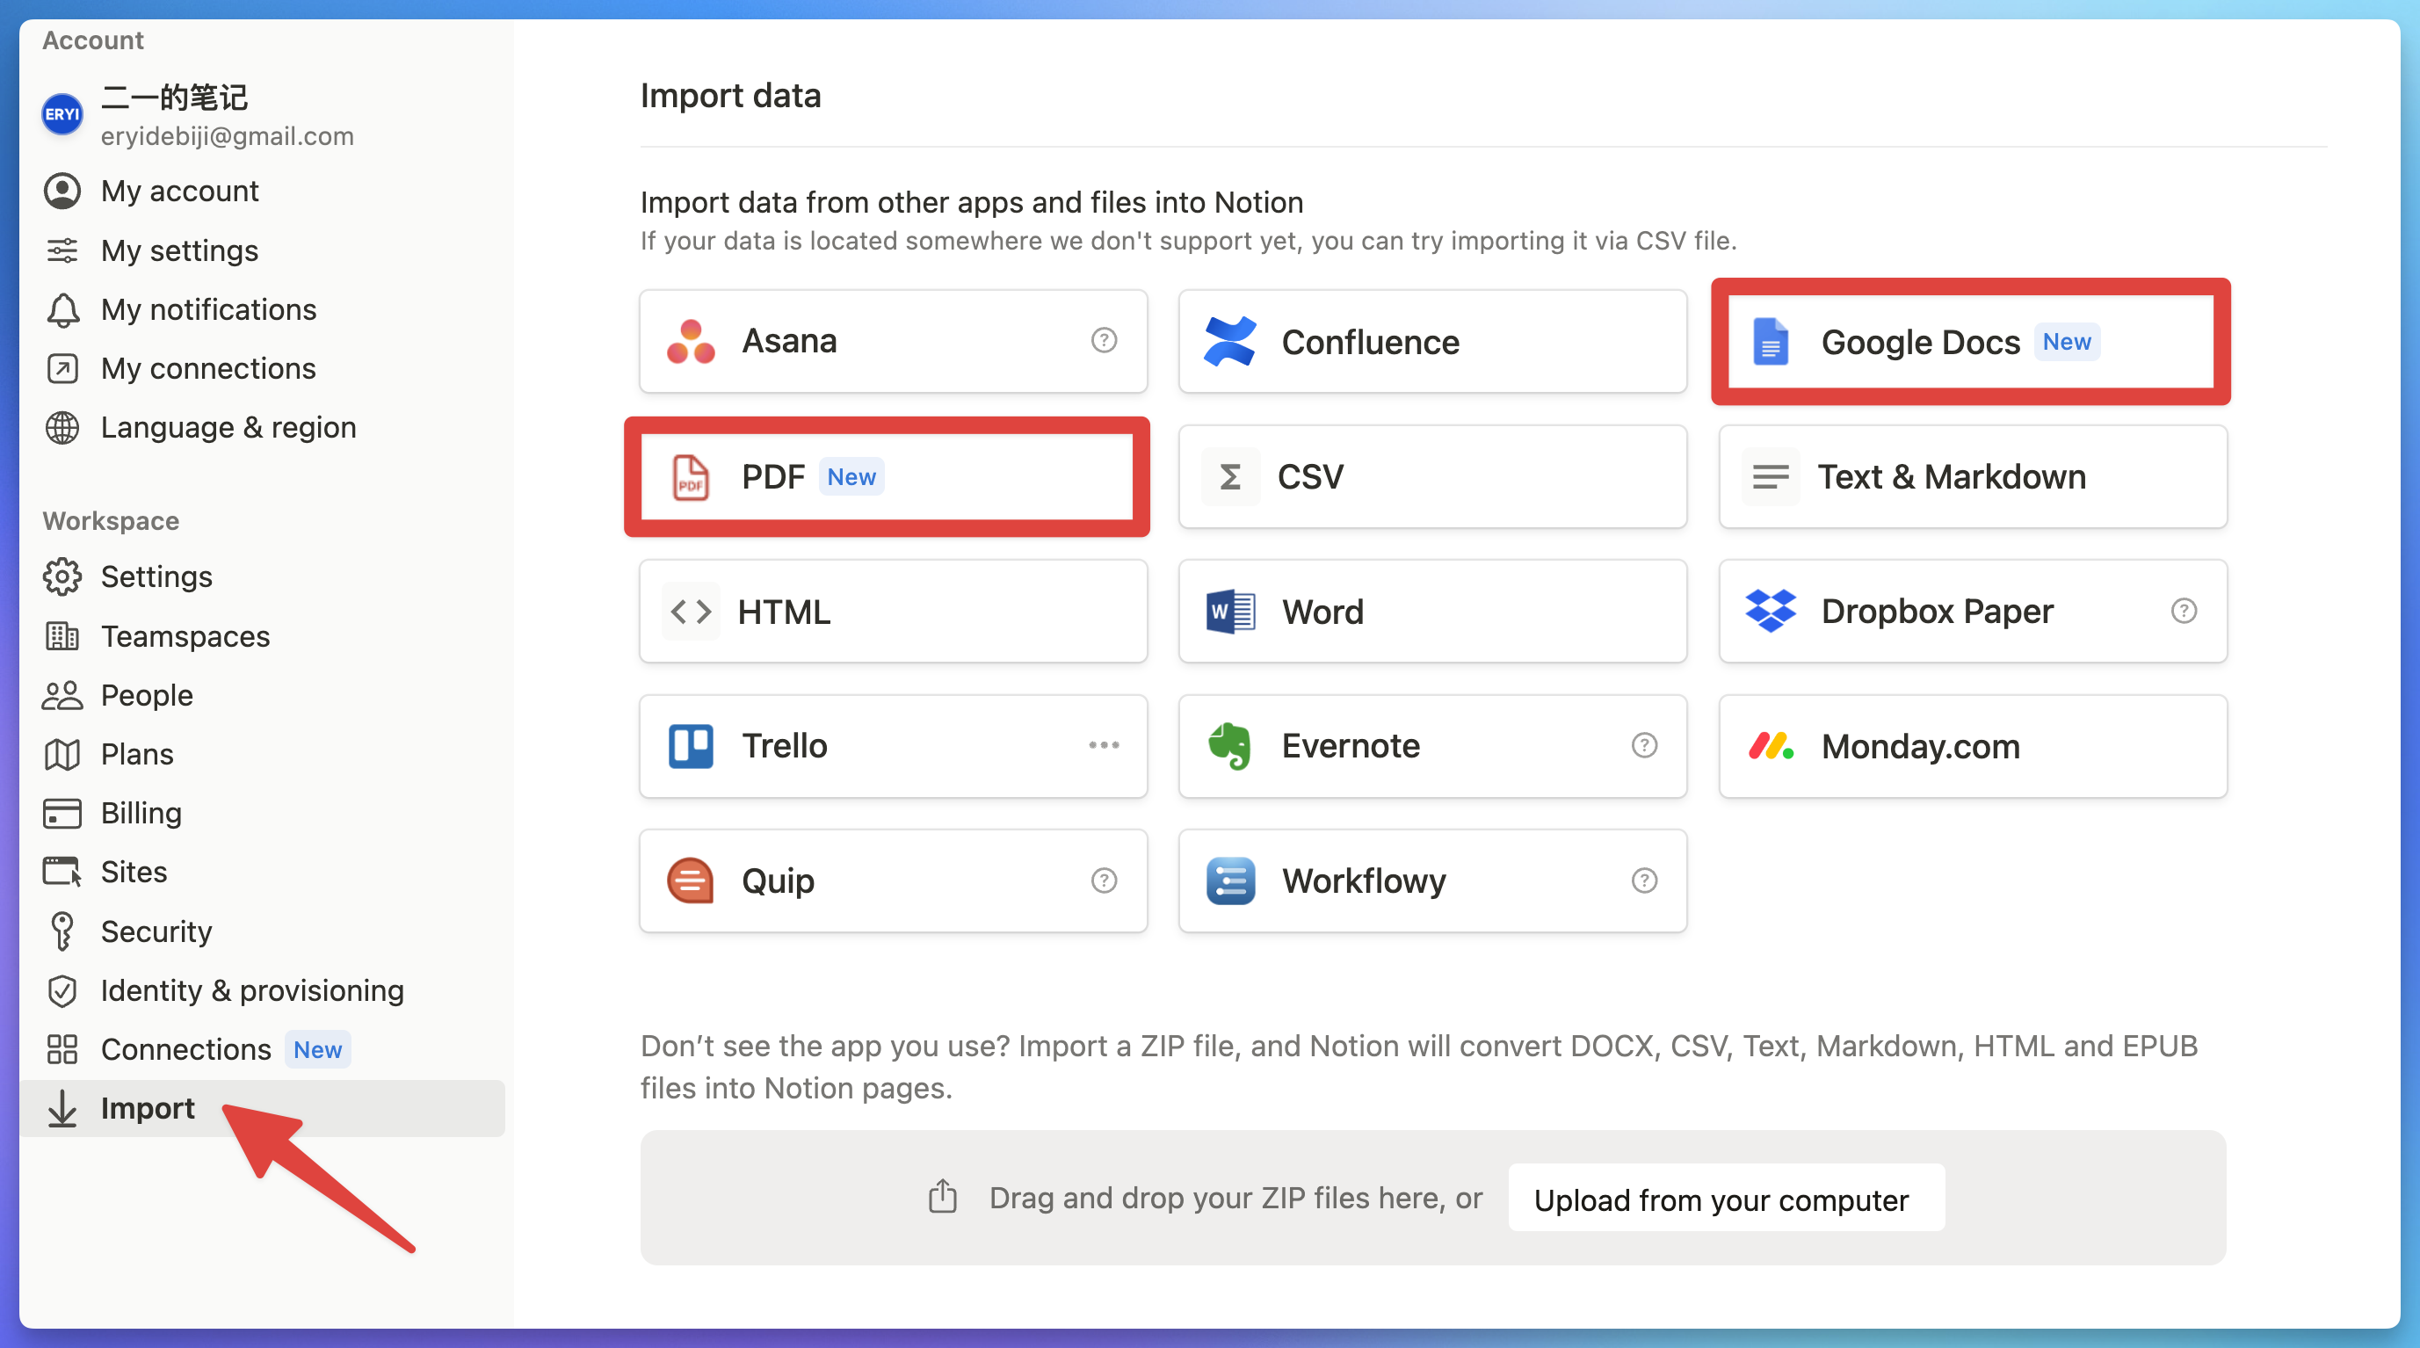Click the Word document icon
Viewport: 2420px width, 1348px height.
tap(1229, 612)
